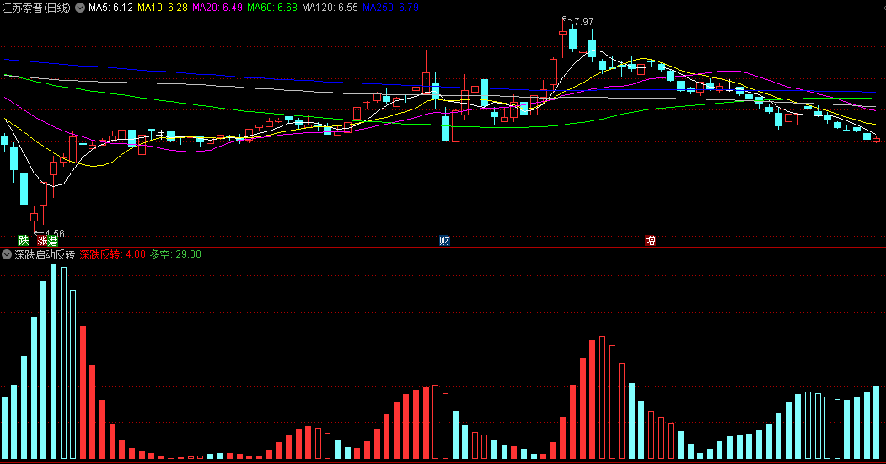Click the 港 event marker icon

52,241
